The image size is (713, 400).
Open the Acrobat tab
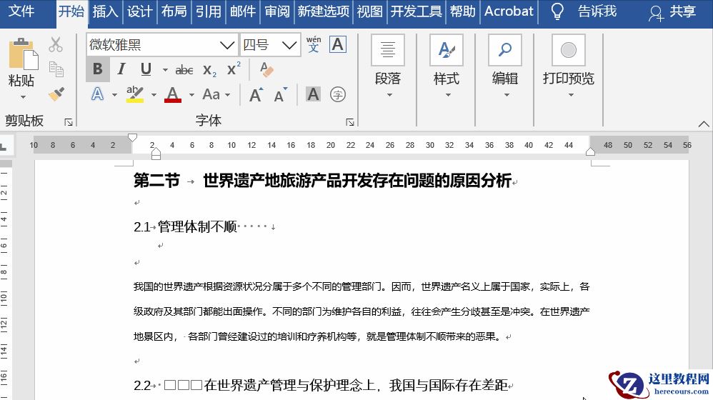[509, 11]
